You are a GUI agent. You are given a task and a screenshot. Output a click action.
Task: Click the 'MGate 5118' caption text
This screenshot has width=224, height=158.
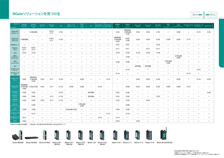coord(150,143)
